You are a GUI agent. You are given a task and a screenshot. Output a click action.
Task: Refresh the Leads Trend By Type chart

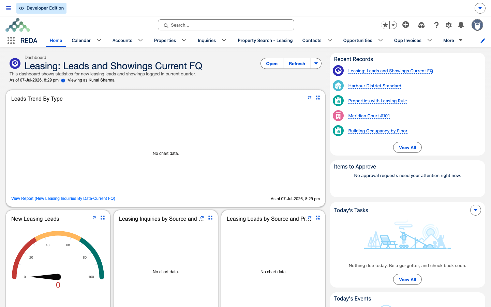pyautogui.click(x=310, y=98)
